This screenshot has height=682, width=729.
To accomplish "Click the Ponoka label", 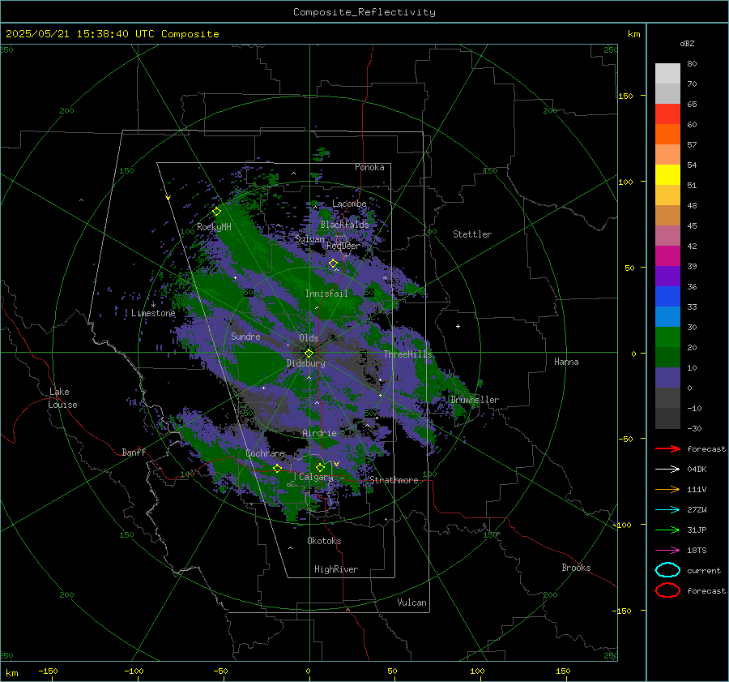I will coord(369,167).
